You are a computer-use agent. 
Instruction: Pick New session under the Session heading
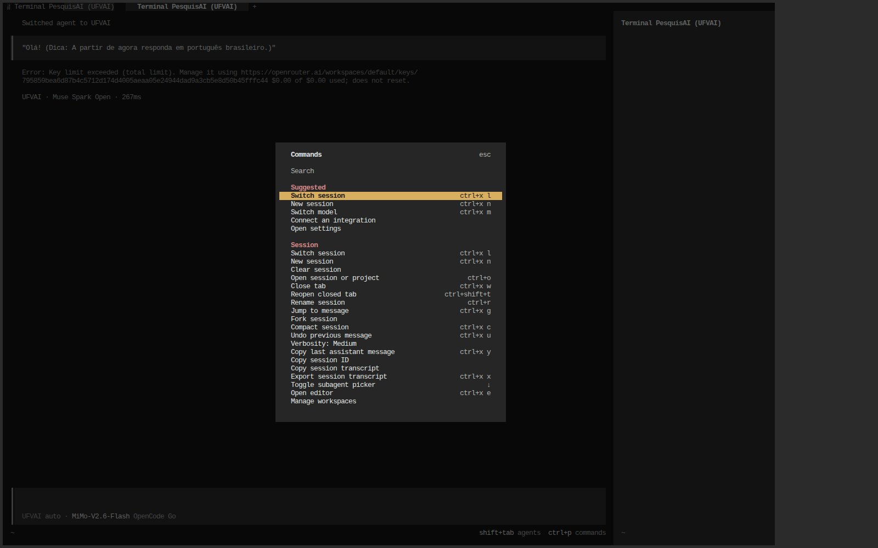click(x=390, y=261)
